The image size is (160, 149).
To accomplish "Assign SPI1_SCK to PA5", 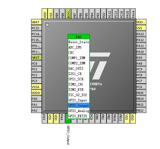I will [x=79, y=79].
